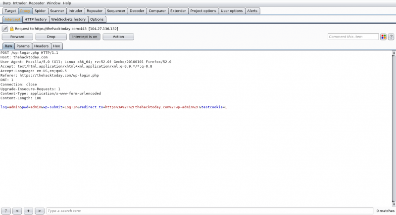
Task: Go to previous search match
Action: point(17,211)
